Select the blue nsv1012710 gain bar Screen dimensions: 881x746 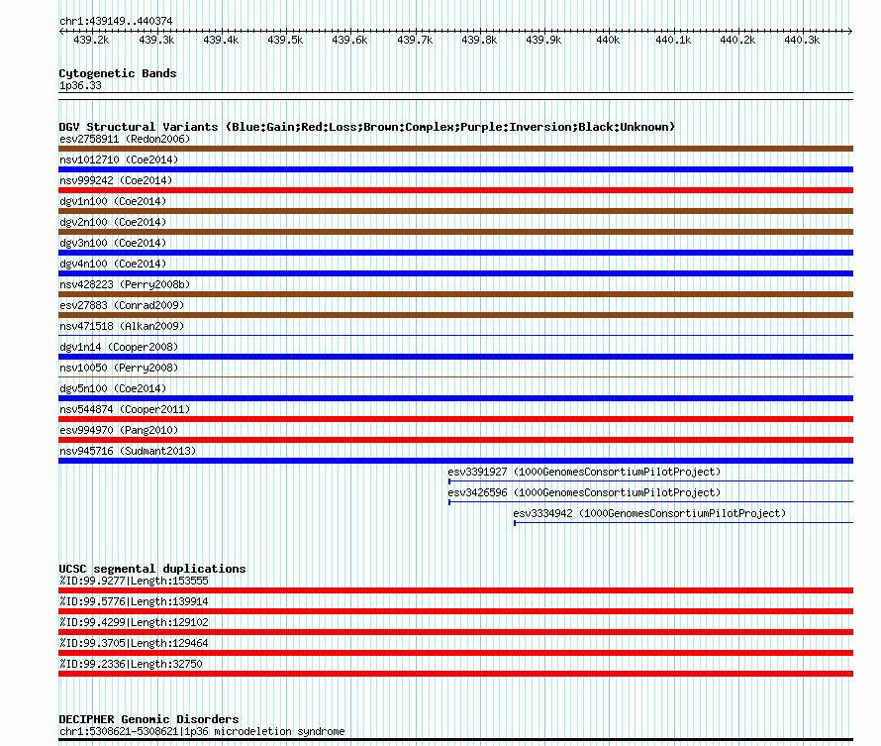point(455,169)
